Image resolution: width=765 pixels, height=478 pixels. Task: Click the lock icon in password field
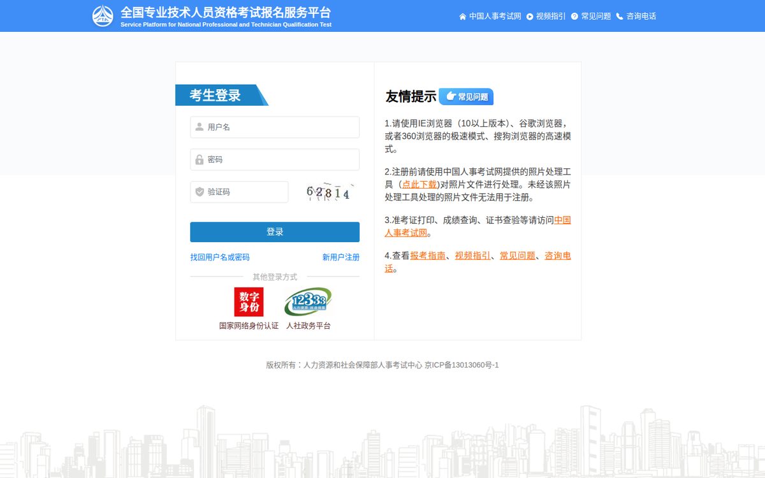[x=200, y=159]
